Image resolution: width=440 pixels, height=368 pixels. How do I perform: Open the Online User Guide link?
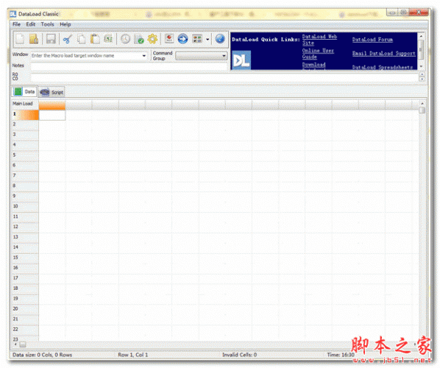[318, 54]
